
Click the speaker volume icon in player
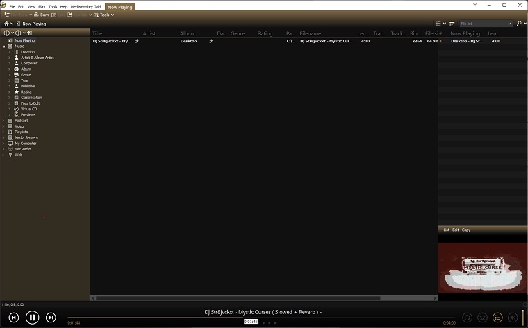(513, 318)
